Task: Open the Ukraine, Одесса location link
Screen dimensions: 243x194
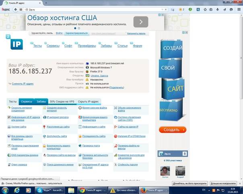Action: point(99,76)
